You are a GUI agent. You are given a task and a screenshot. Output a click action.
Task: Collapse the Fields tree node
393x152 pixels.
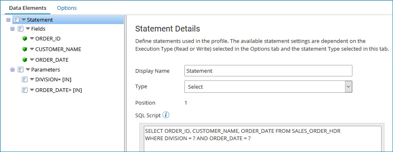(12, 29)
